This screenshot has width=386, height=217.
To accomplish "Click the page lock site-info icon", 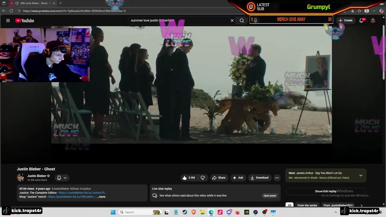I will (19, 11).
